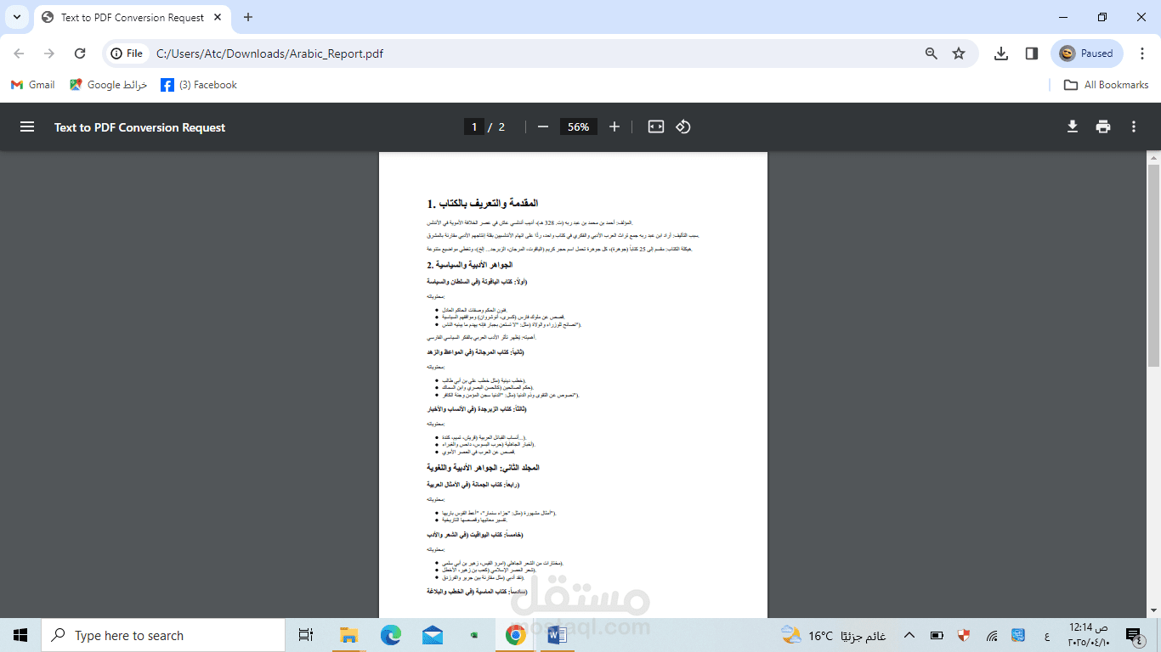Click the File site info chip
This screenshot has height=652, width=1161.
(126, 53)
